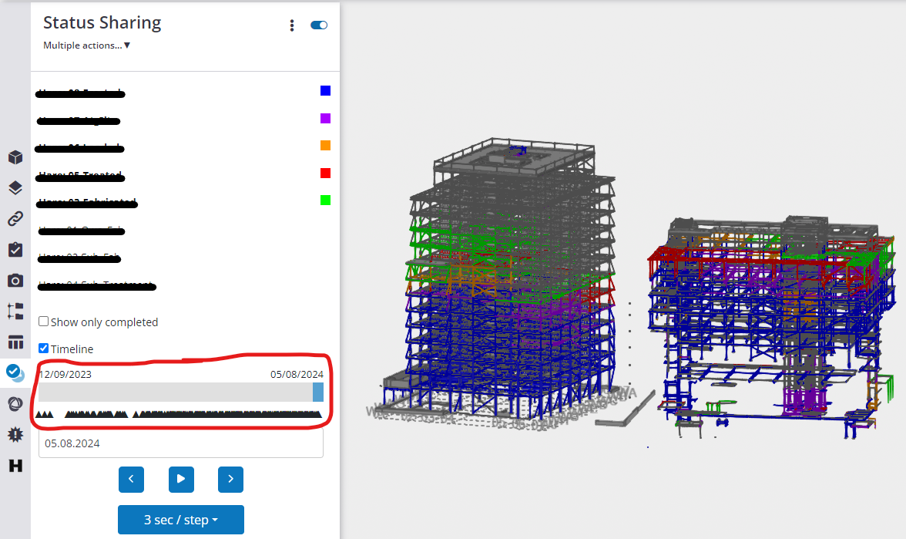Viewport: 906px width, 539px height.
Task: Open the three-dot Status Sharing menu
Action: pos(292,25)
